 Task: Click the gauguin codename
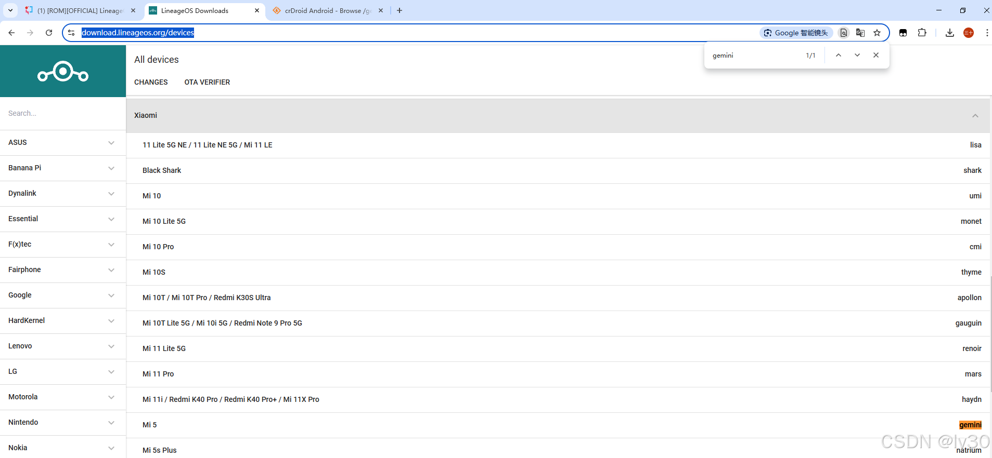click(969, 323)
